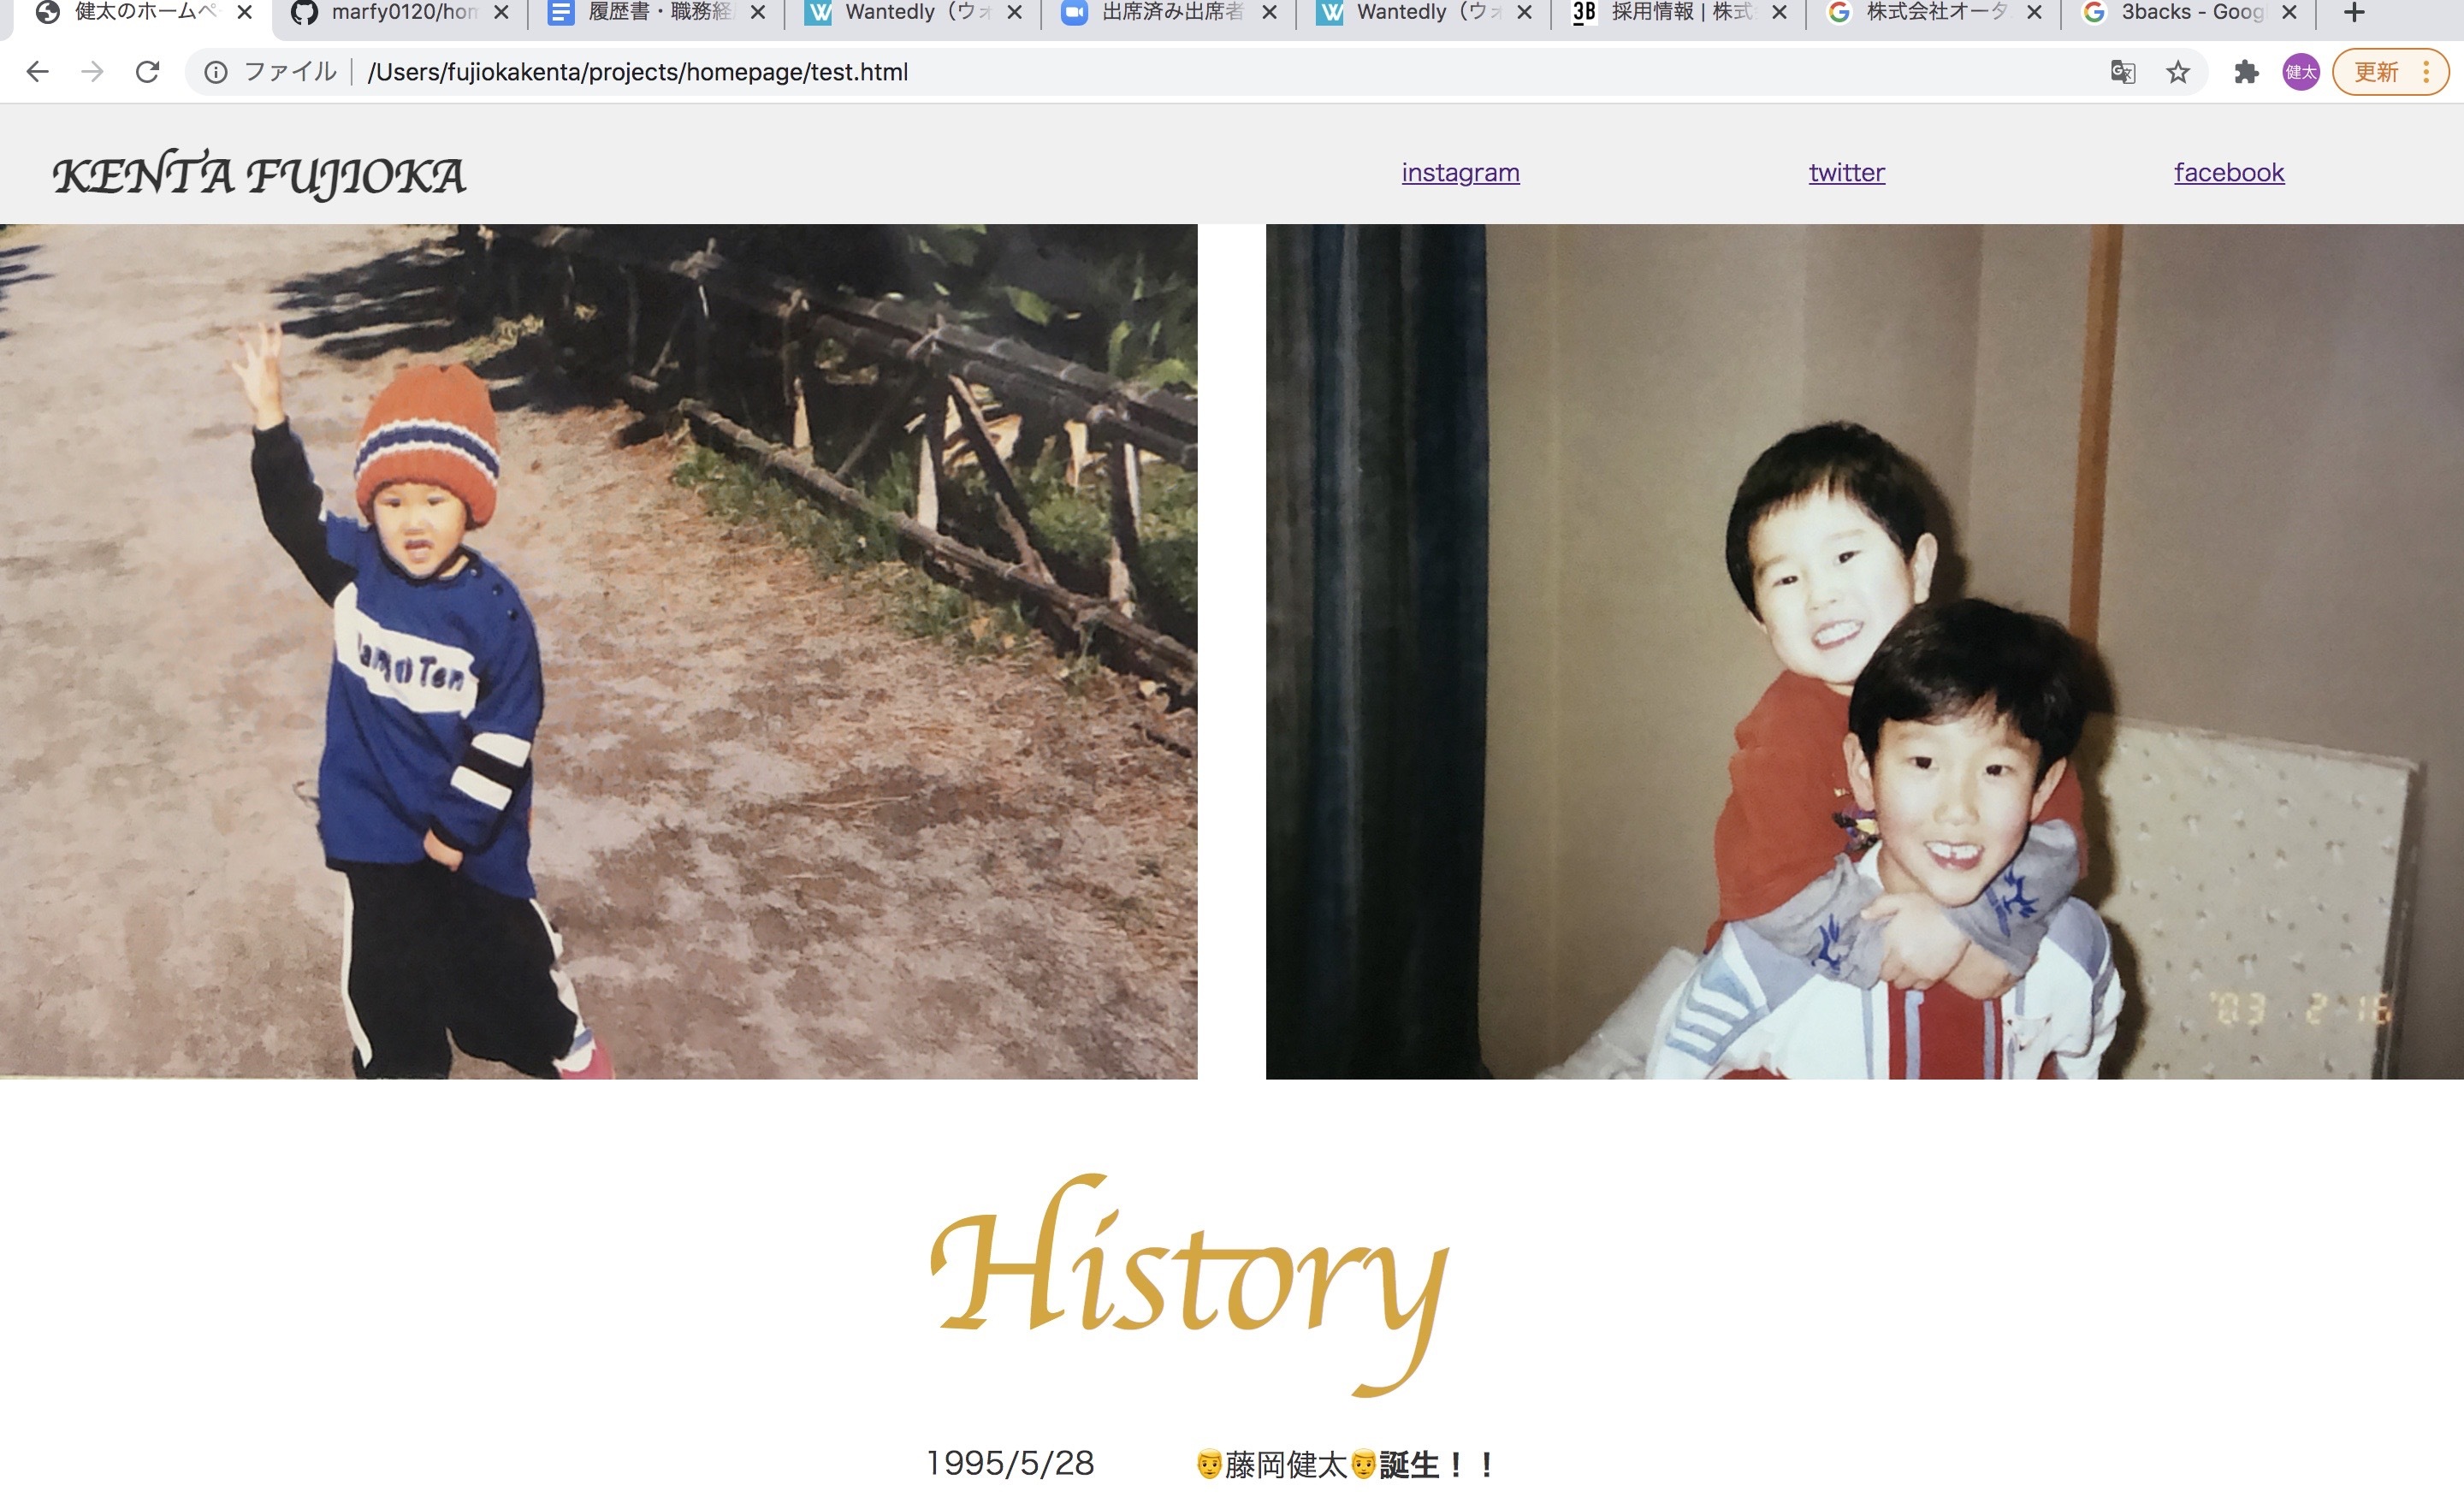Close the 株式会社オータ Google tab
The width and height of the screenshot is (2464, 1509).
point(2034,13)
